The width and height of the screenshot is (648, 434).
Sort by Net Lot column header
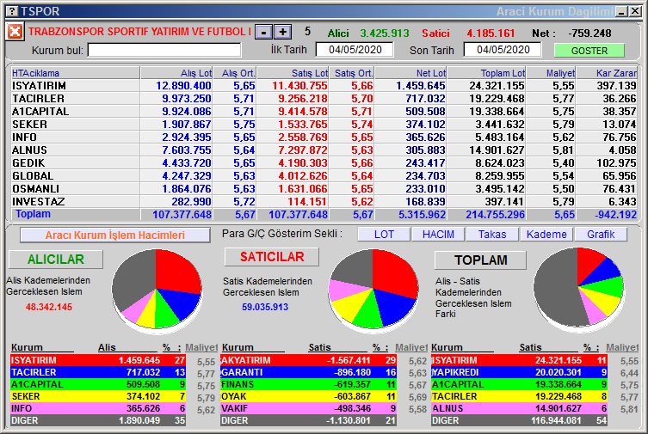[410, 73]
